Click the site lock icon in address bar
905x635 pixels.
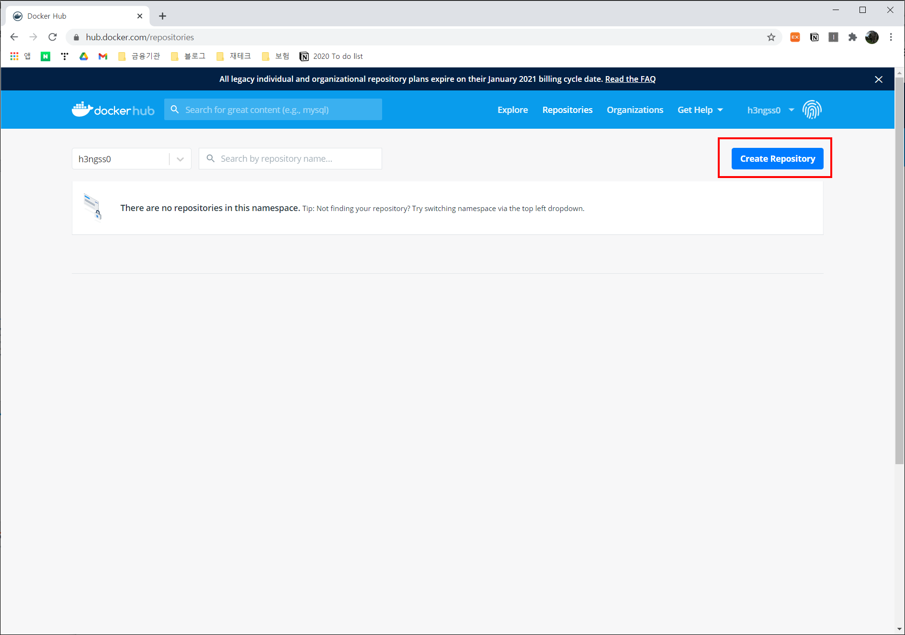tap(76, 37)
